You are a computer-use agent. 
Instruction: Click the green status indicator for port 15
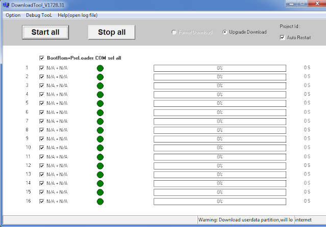[100, 192]
